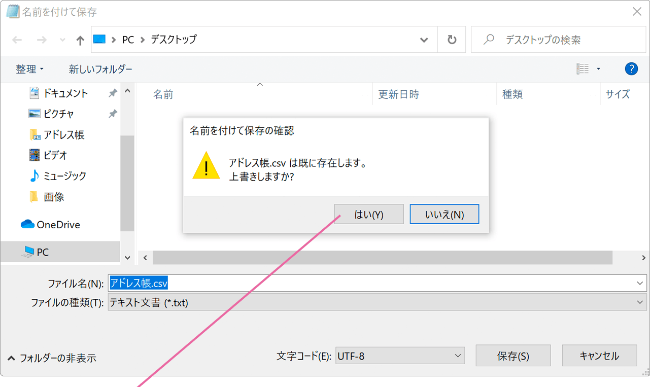Open the ファイルの種類 combo box
Image resolution: width=650 pixels, height=387 pixels.
point(378,303)
